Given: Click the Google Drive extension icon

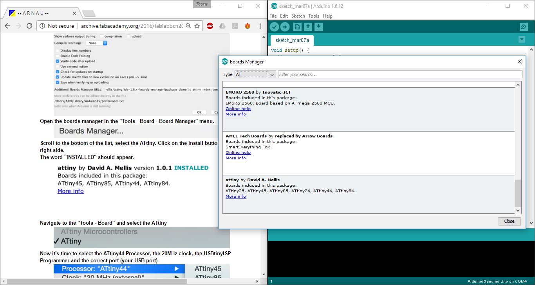Looking at the screenshot, I should pos(222,26).
